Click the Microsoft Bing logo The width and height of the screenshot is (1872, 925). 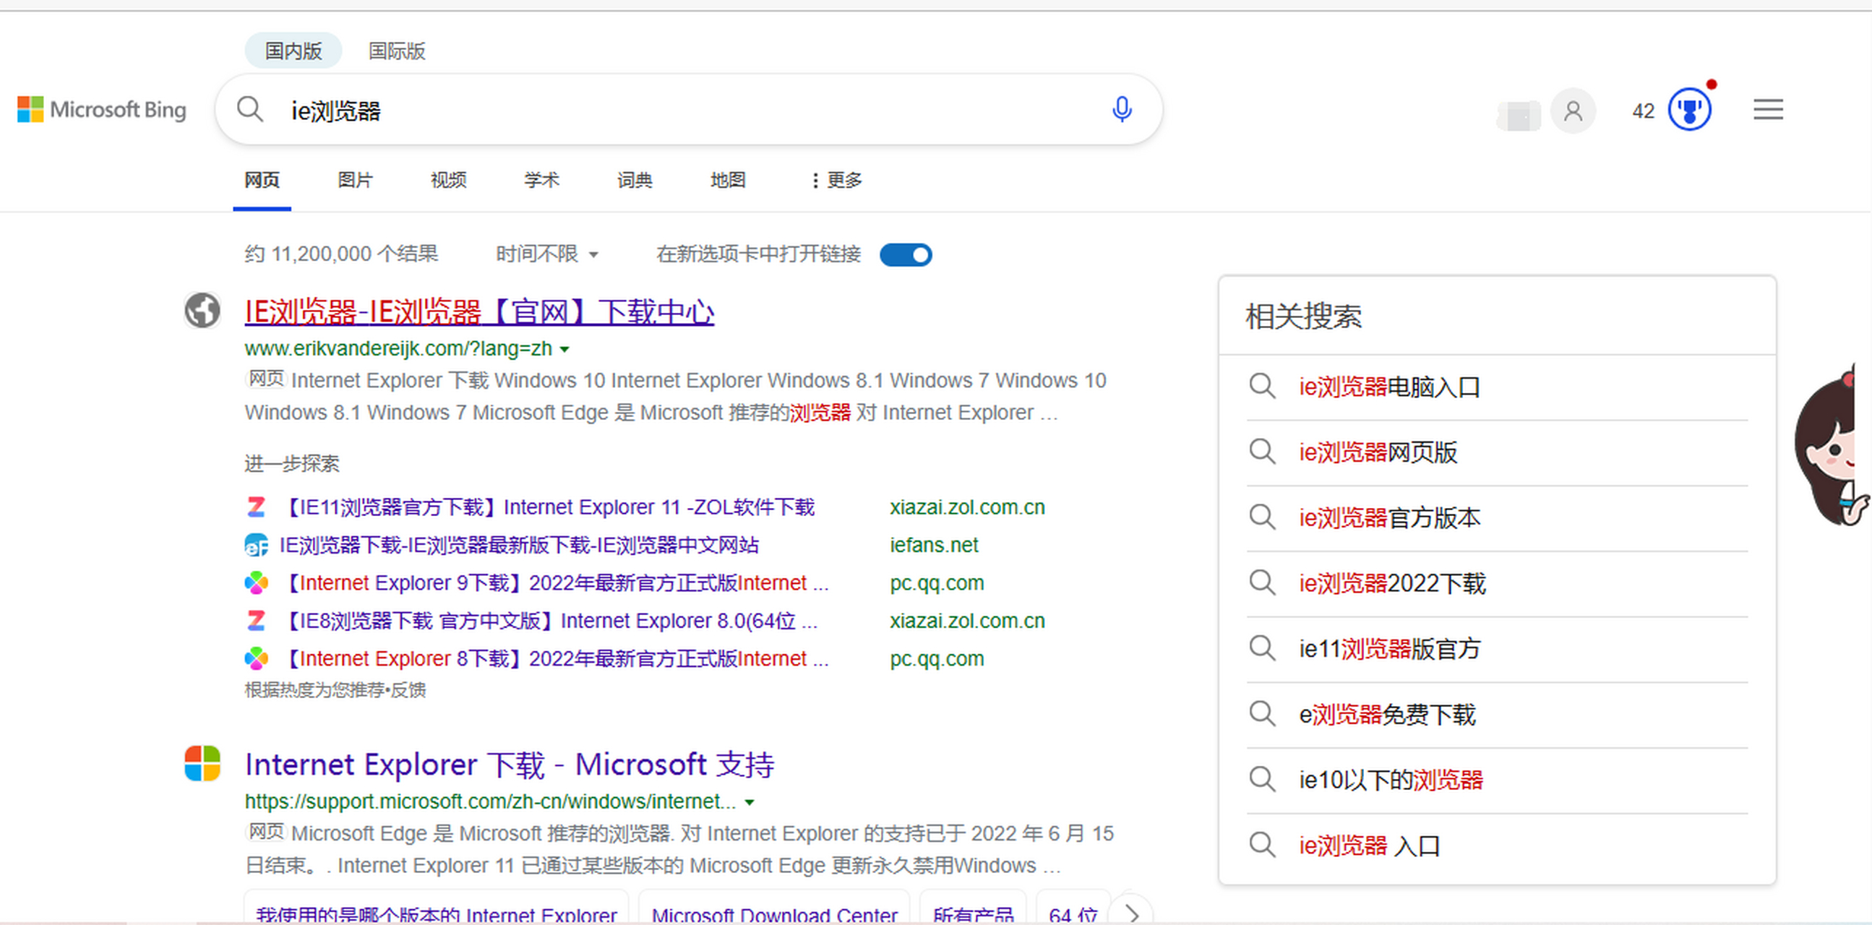point(102,110)
